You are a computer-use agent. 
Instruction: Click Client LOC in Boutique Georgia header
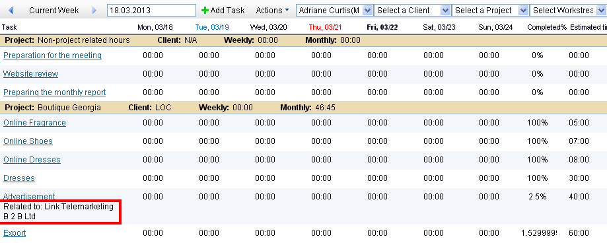(x=150, y=108)
